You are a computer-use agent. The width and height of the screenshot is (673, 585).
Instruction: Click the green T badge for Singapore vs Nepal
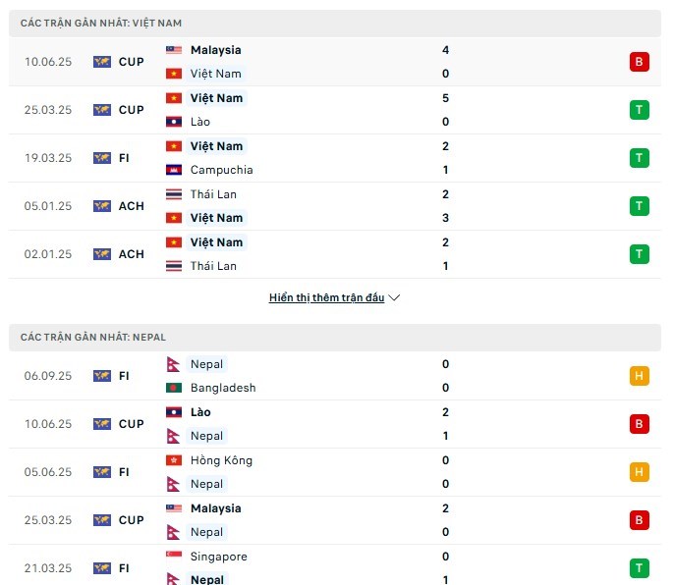(x=639, y=568)
